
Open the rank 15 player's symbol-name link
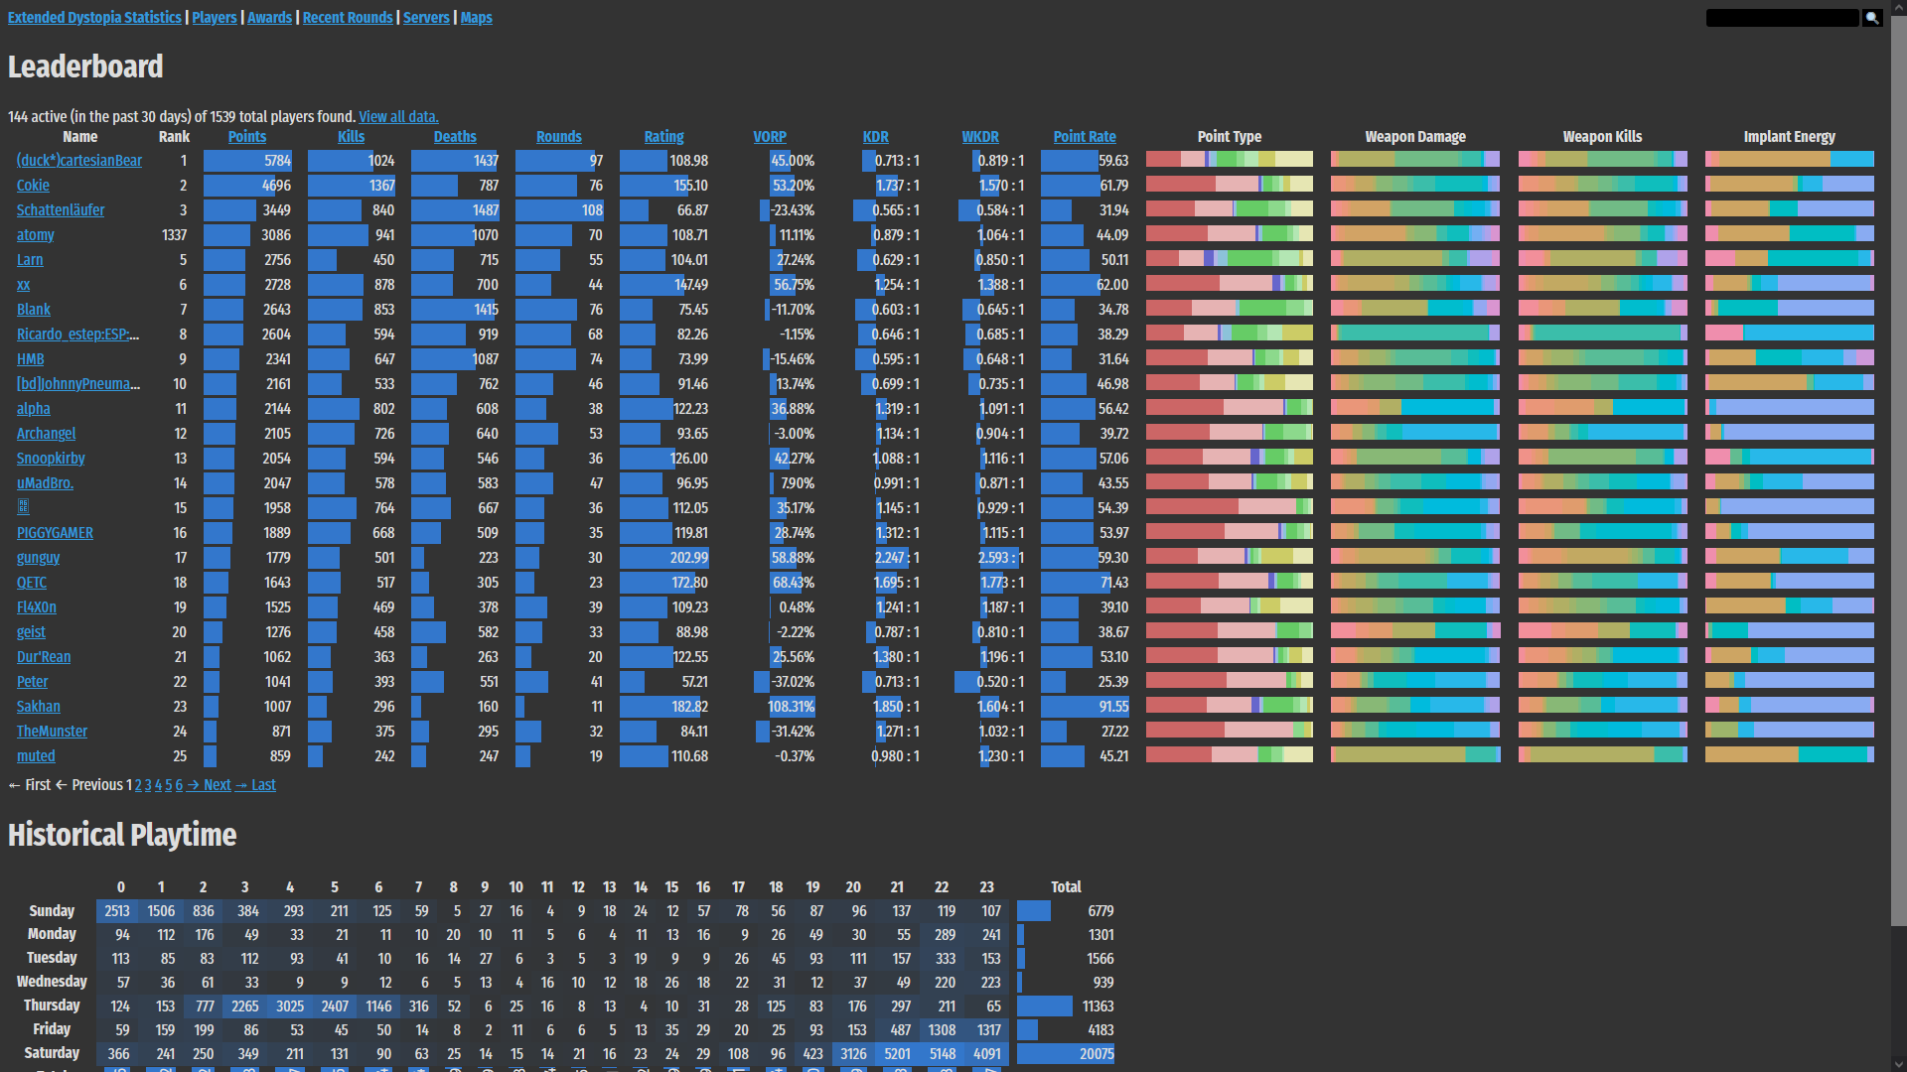click(x=23, y=507)
